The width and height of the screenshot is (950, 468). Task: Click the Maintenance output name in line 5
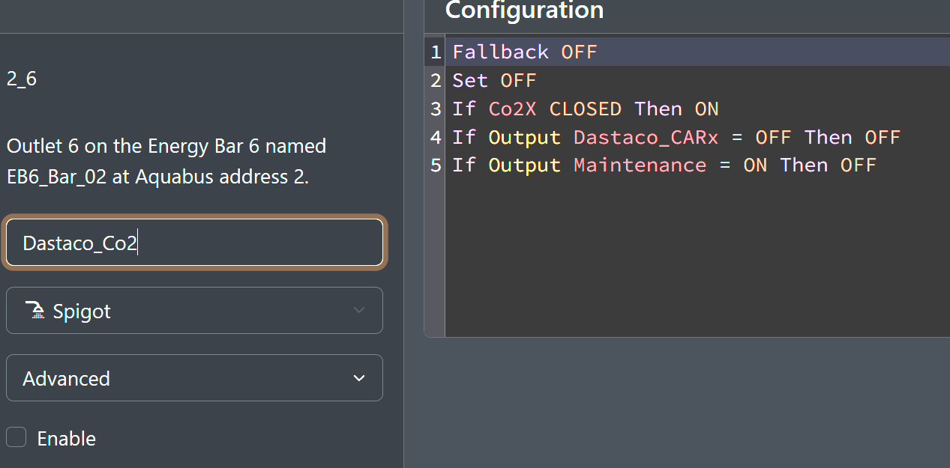pyautogui.click(x=640, y=165)
